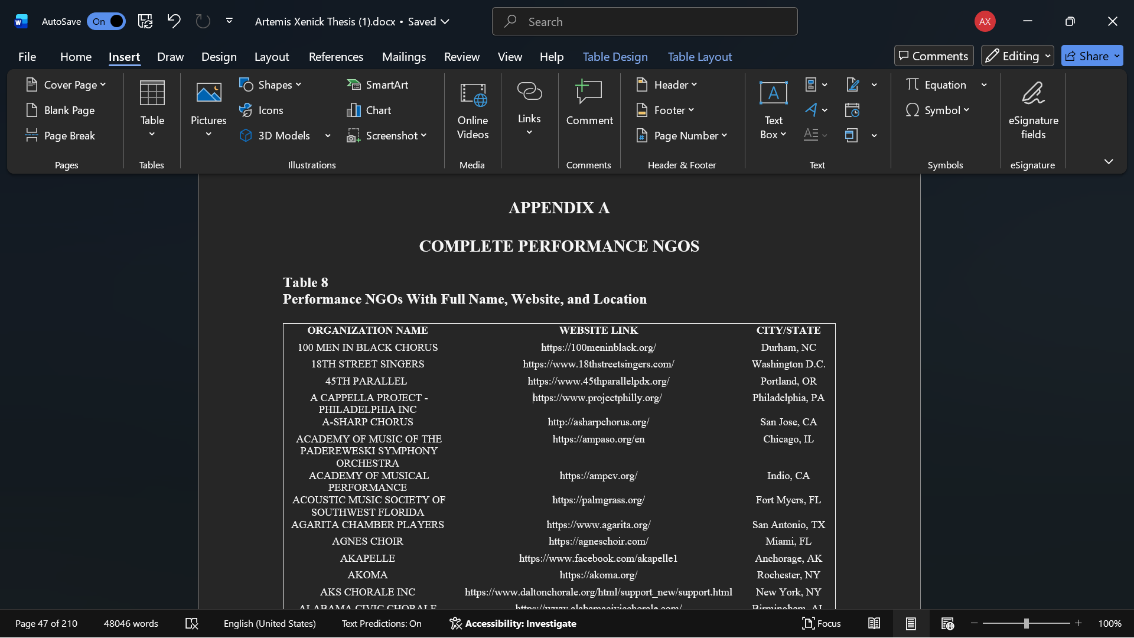Viewport: 1134px width, 638px height.
Task: Open the Page Number dropdown
Action: (x=682, y=136)
